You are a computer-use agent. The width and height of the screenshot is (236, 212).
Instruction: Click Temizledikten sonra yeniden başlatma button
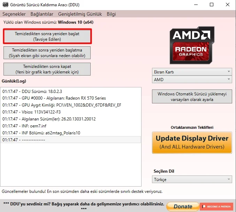[x=47, y=53]
